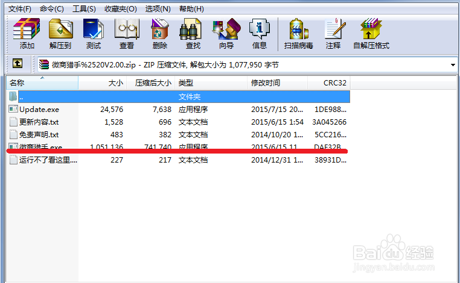Image resolution: width=460 pixels, height=283 pixels.
Task: Go up one level with the arrow button
Action: [18, 63]
